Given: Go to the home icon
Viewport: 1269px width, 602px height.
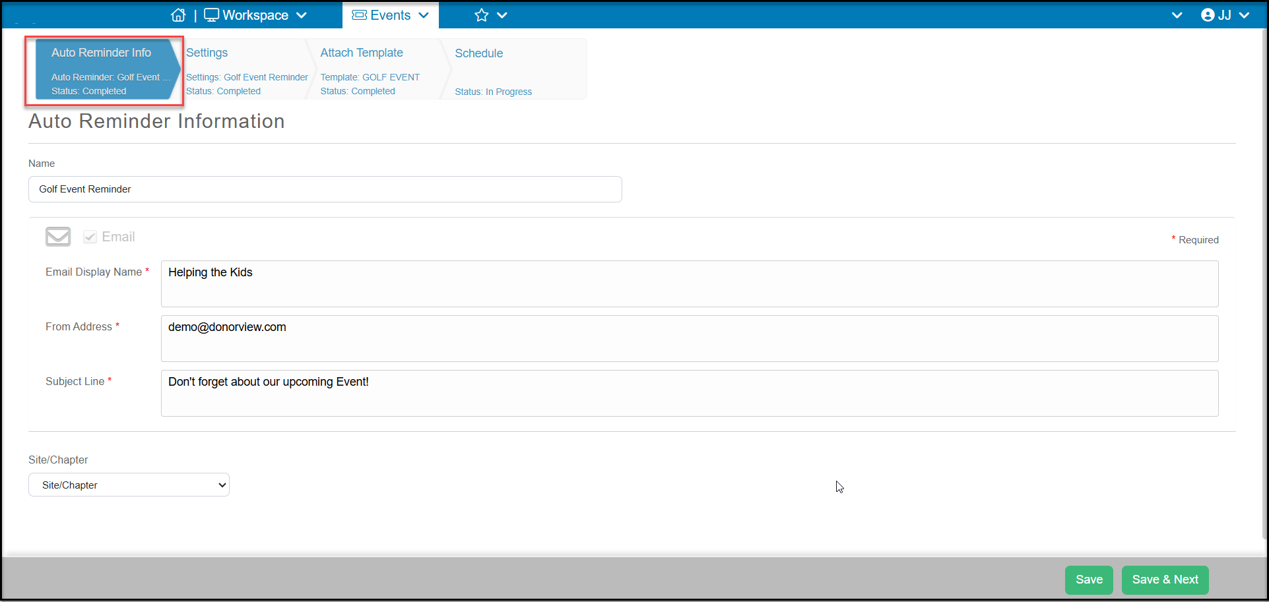Looking at the screenshot, I should click(178, 15).
